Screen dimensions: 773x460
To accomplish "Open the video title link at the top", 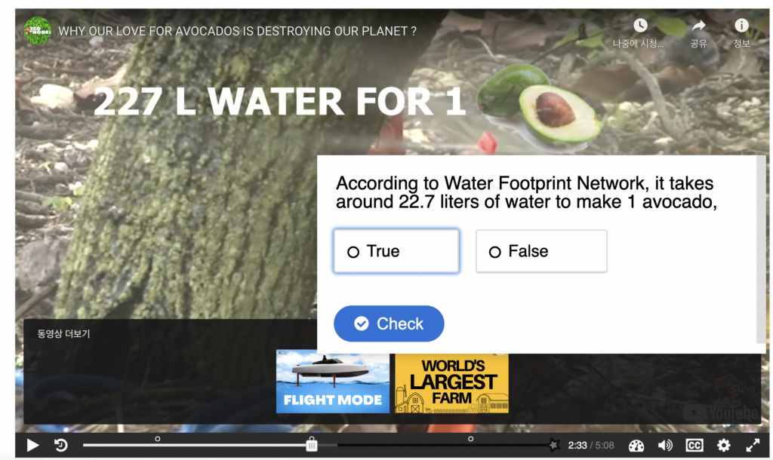I will (x=238, y=31).
